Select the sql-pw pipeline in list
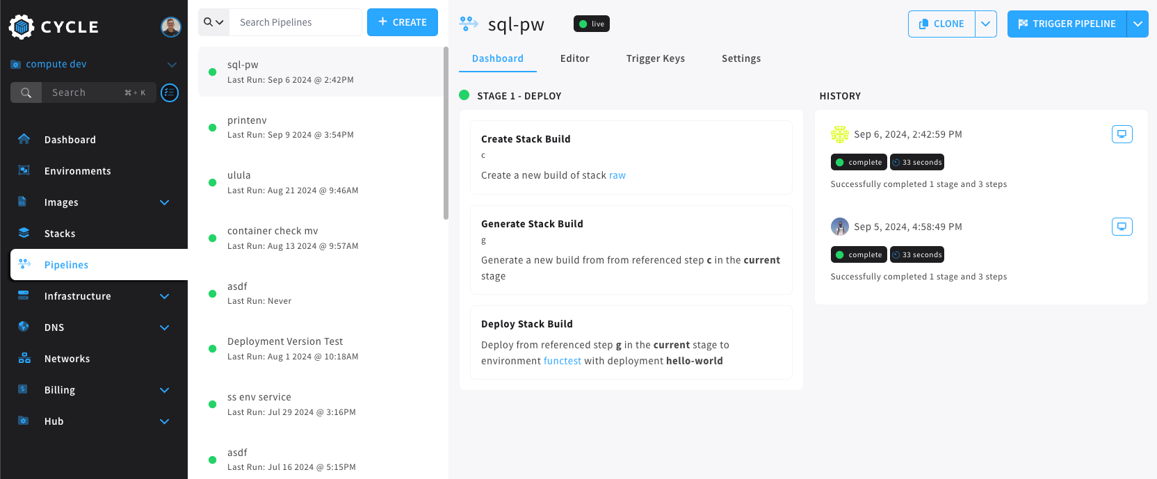 tap(321, 72)
